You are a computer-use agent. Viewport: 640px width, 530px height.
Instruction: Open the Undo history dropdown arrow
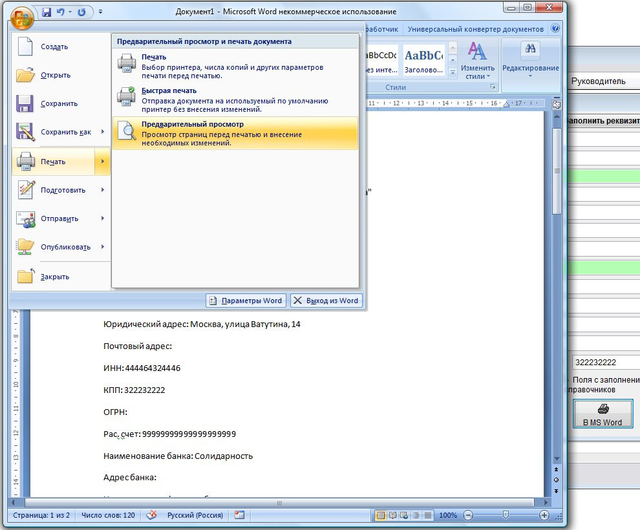(70, 12)
